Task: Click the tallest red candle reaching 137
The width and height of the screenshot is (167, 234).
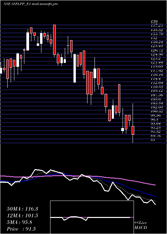Action: 54,40
